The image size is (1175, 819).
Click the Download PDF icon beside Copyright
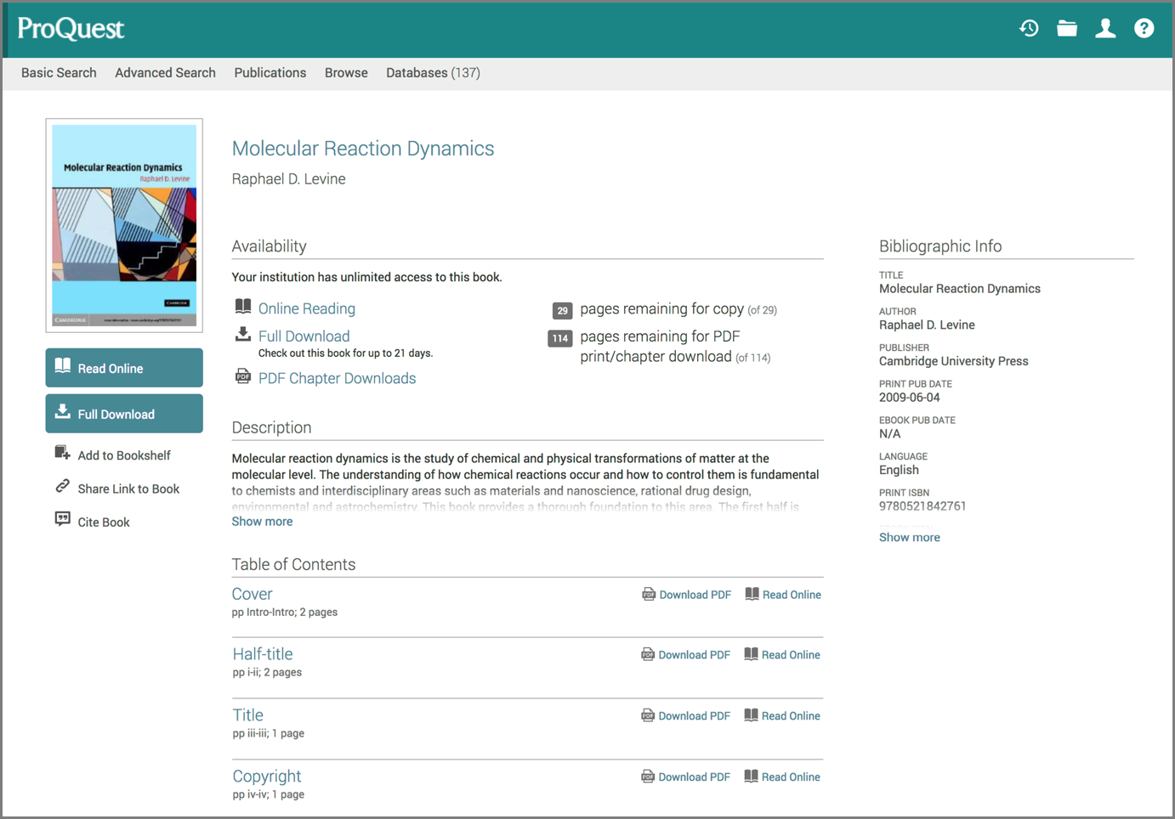point(648,776)
